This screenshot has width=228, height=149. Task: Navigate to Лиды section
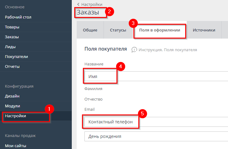[x=10, y=47]
